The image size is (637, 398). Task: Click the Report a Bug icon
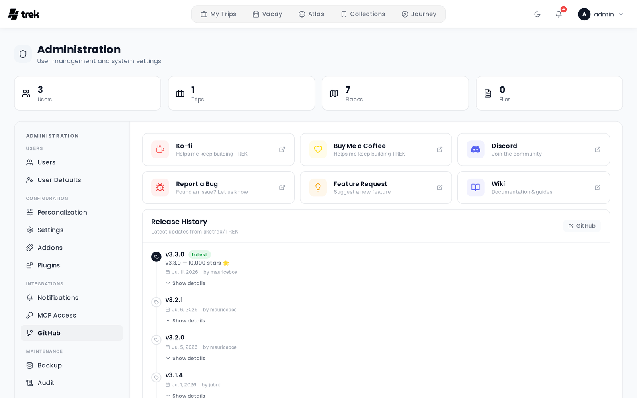coord(160,187)
